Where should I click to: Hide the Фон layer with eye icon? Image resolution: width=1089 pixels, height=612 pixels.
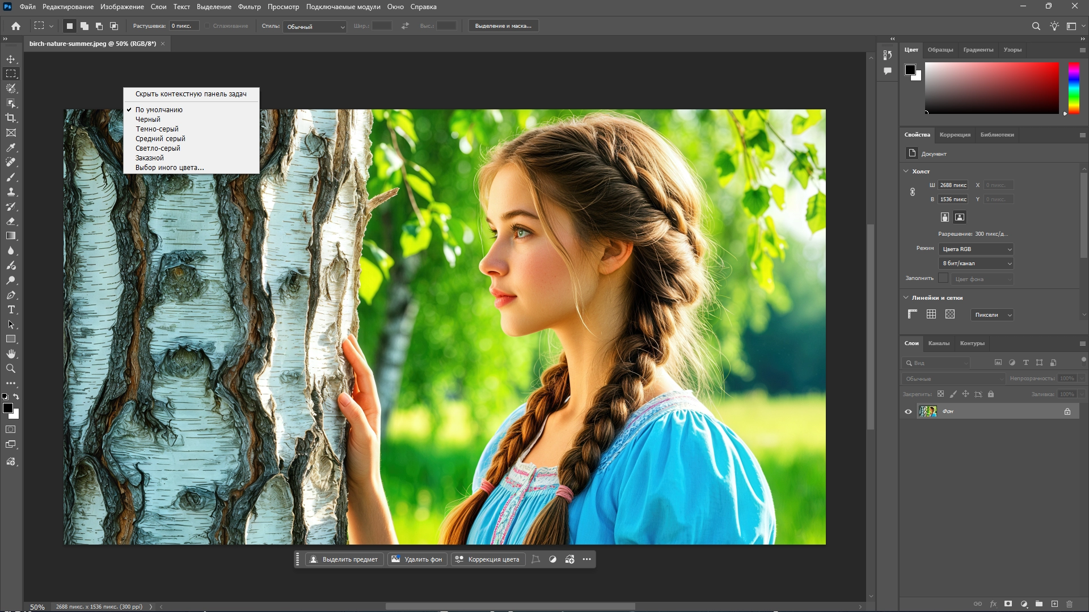pyautogui.click(x=908, y=411)
